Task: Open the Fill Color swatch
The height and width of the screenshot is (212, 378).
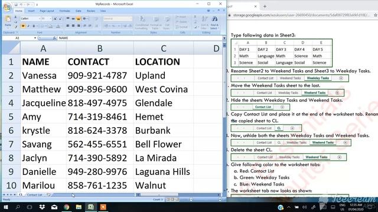Action: point(50,26)
